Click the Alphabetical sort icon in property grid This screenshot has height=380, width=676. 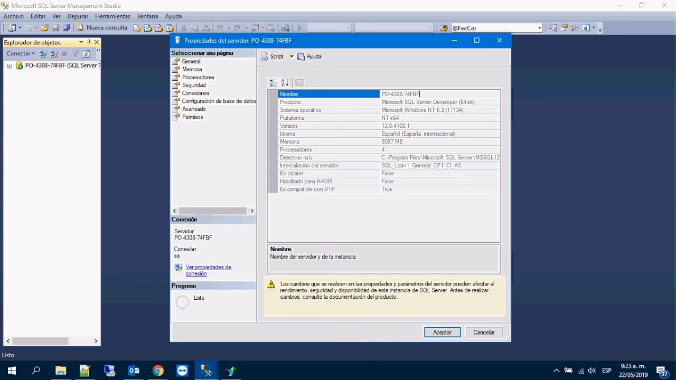pos(285,82)
